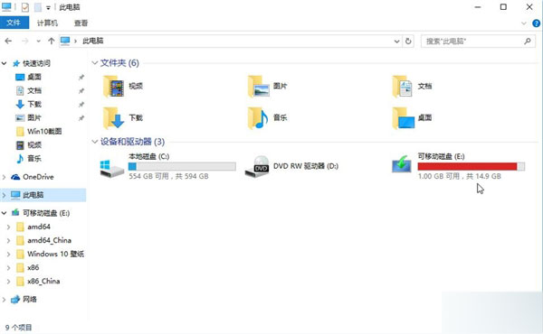The width and height of the screenshot is (543, 334).
Task: Expand the 网络 tree node
Action: pyautogui.click(x=5, y=300)
